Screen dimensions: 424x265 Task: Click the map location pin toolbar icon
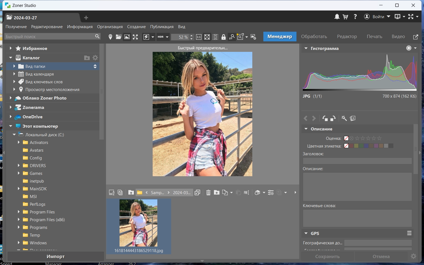tap(110, 37)
